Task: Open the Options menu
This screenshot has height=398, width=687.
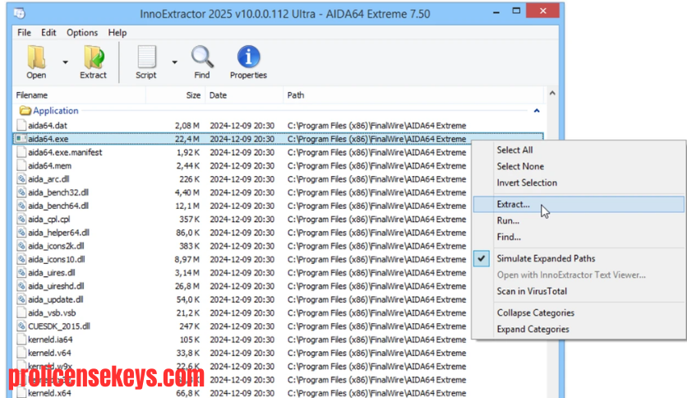Action: [x=82, y=32]
